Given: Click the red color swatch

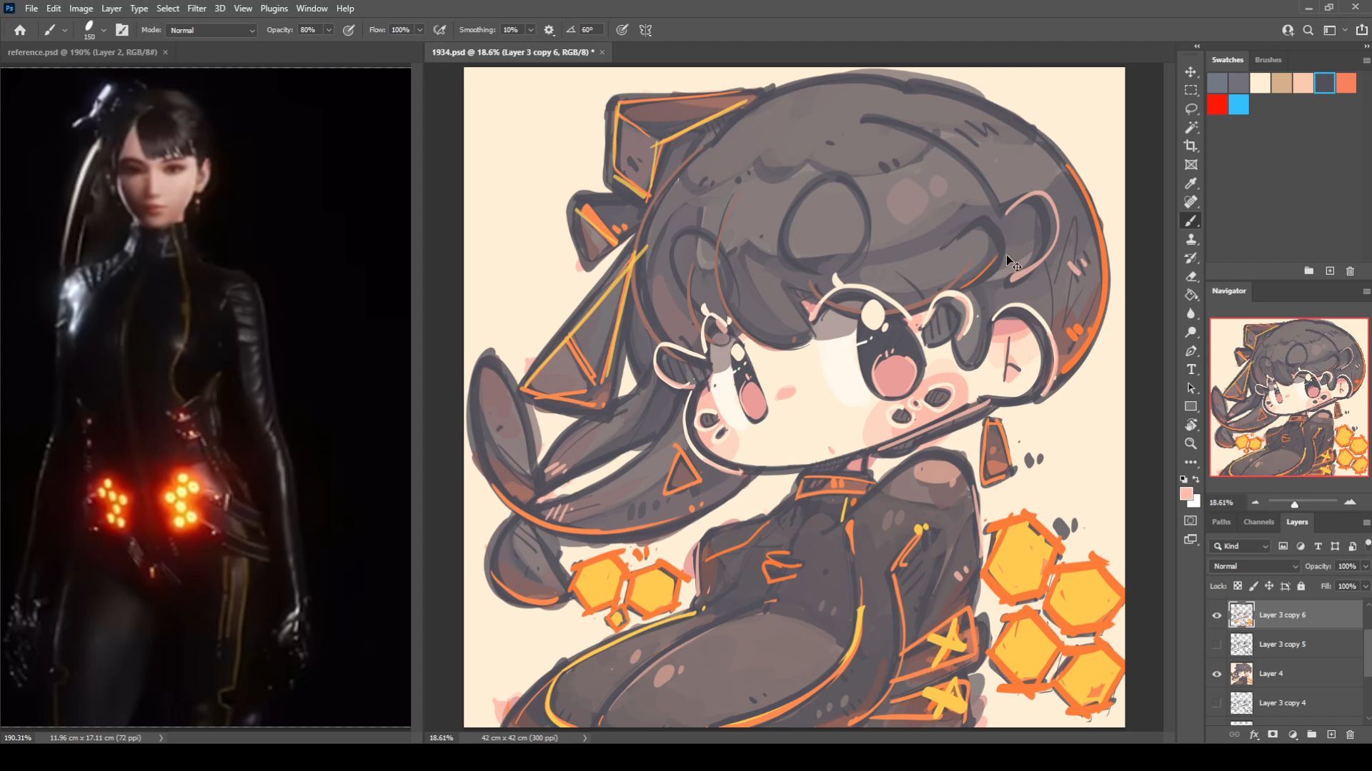Looking at the screenshot, I should [1218, 105].
